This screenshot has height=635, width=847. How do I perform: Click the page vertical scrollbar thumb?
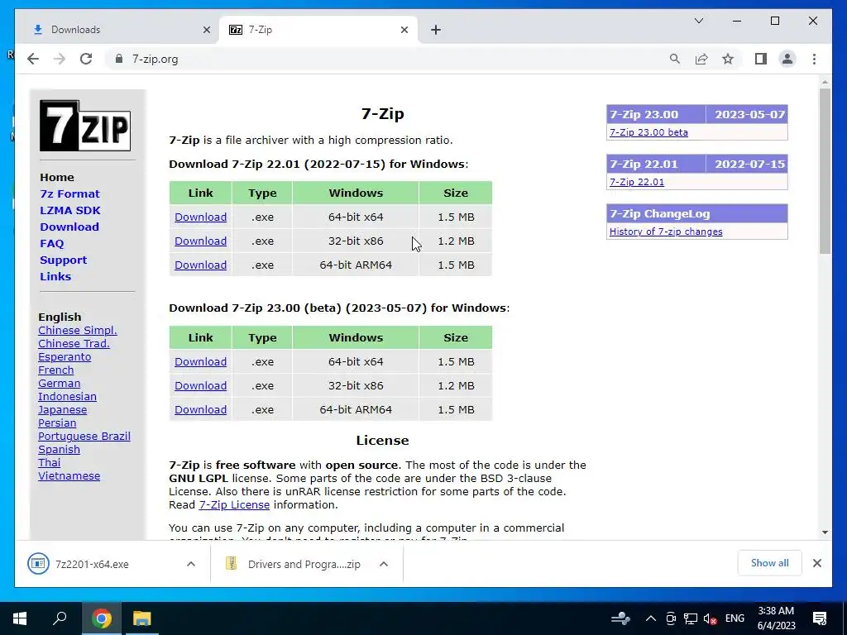coord(825,170)
